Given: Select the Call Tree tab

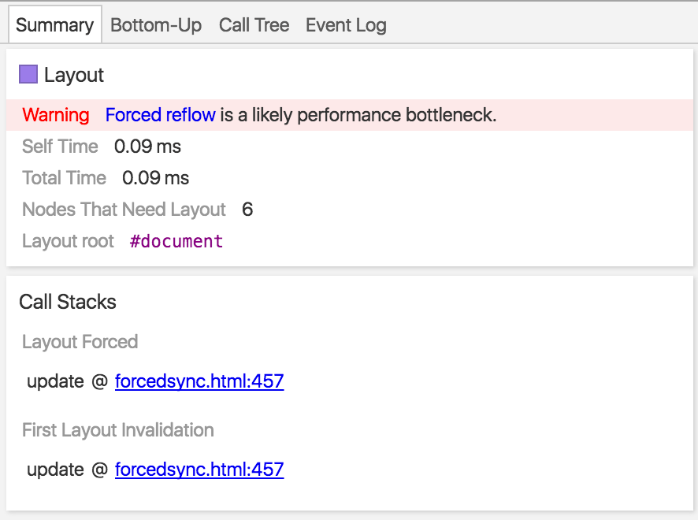Looking at the screenshot, I should click(x=254, y=25).
